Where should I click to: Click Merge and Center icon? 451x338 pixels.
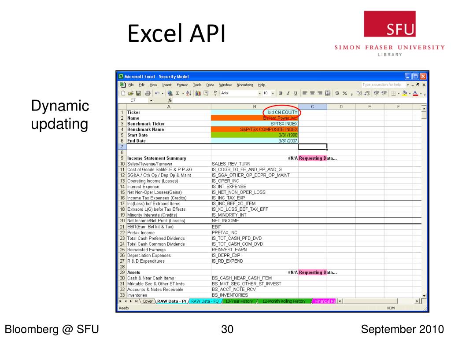pyautogui.click(x=328, y=93)
